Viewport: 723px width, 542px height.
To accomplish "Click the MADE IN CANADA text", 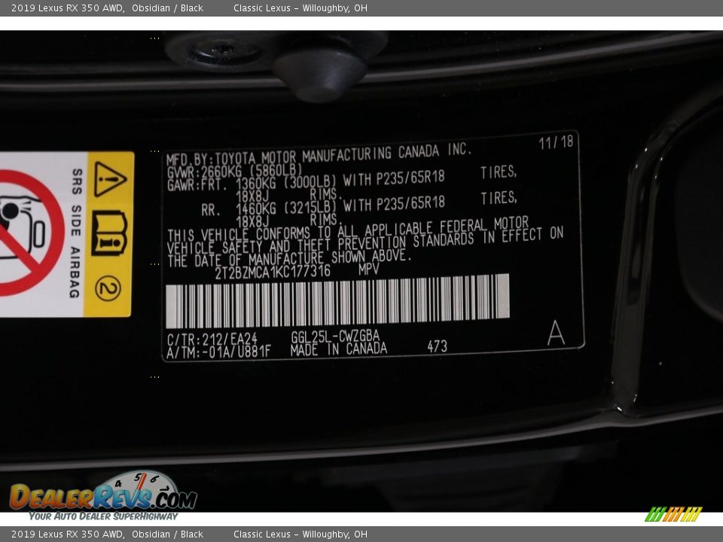I will [x=339, y=349].
